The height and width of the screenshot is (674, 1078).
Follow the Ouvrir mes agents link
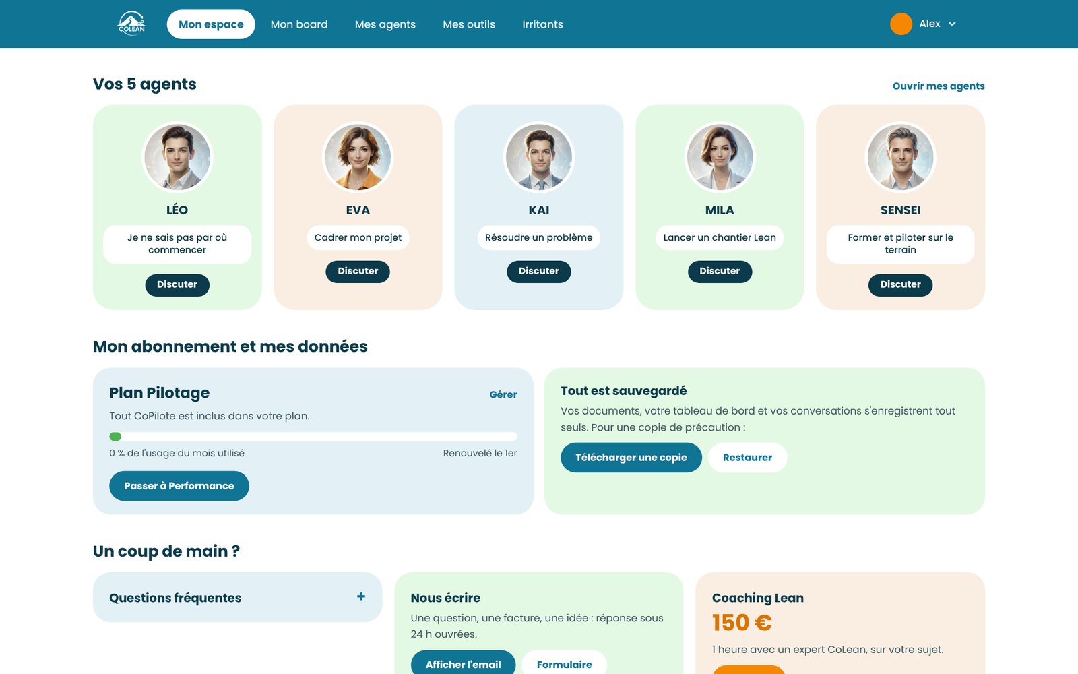tap(939, 86)
